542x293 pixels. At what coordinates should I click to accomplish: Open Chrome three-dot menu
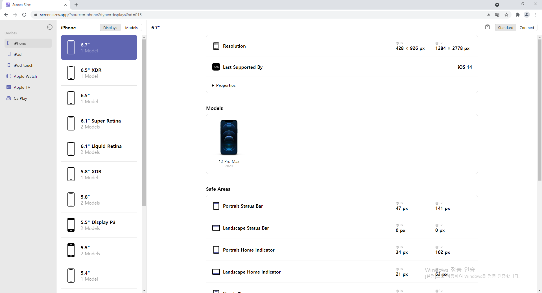pyautogui.click(x=536, y=15)
